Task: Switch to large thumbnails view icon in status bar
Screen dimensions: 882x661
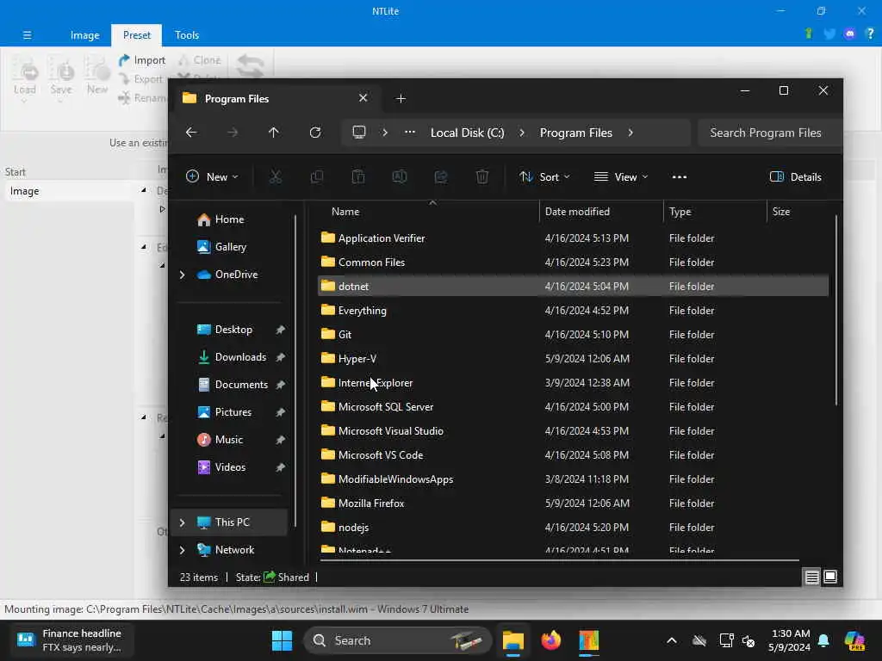Action: click(830, 577)
